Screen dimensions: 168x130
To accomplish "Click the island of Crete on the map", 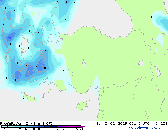I will tap(30, 97).
